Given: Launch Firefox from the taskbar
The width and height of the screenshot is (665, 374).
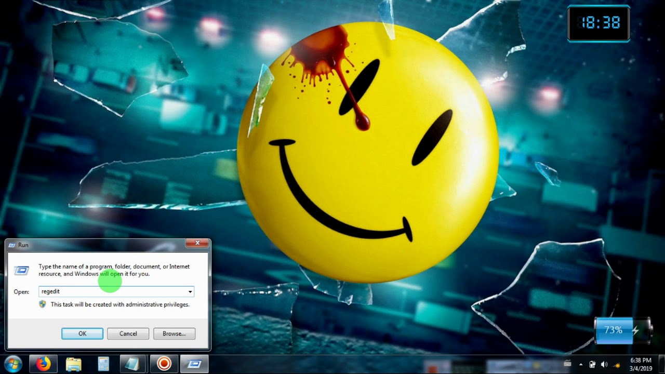Looking at the screenshot, I should pyautogui.click(x=44, y=364).
